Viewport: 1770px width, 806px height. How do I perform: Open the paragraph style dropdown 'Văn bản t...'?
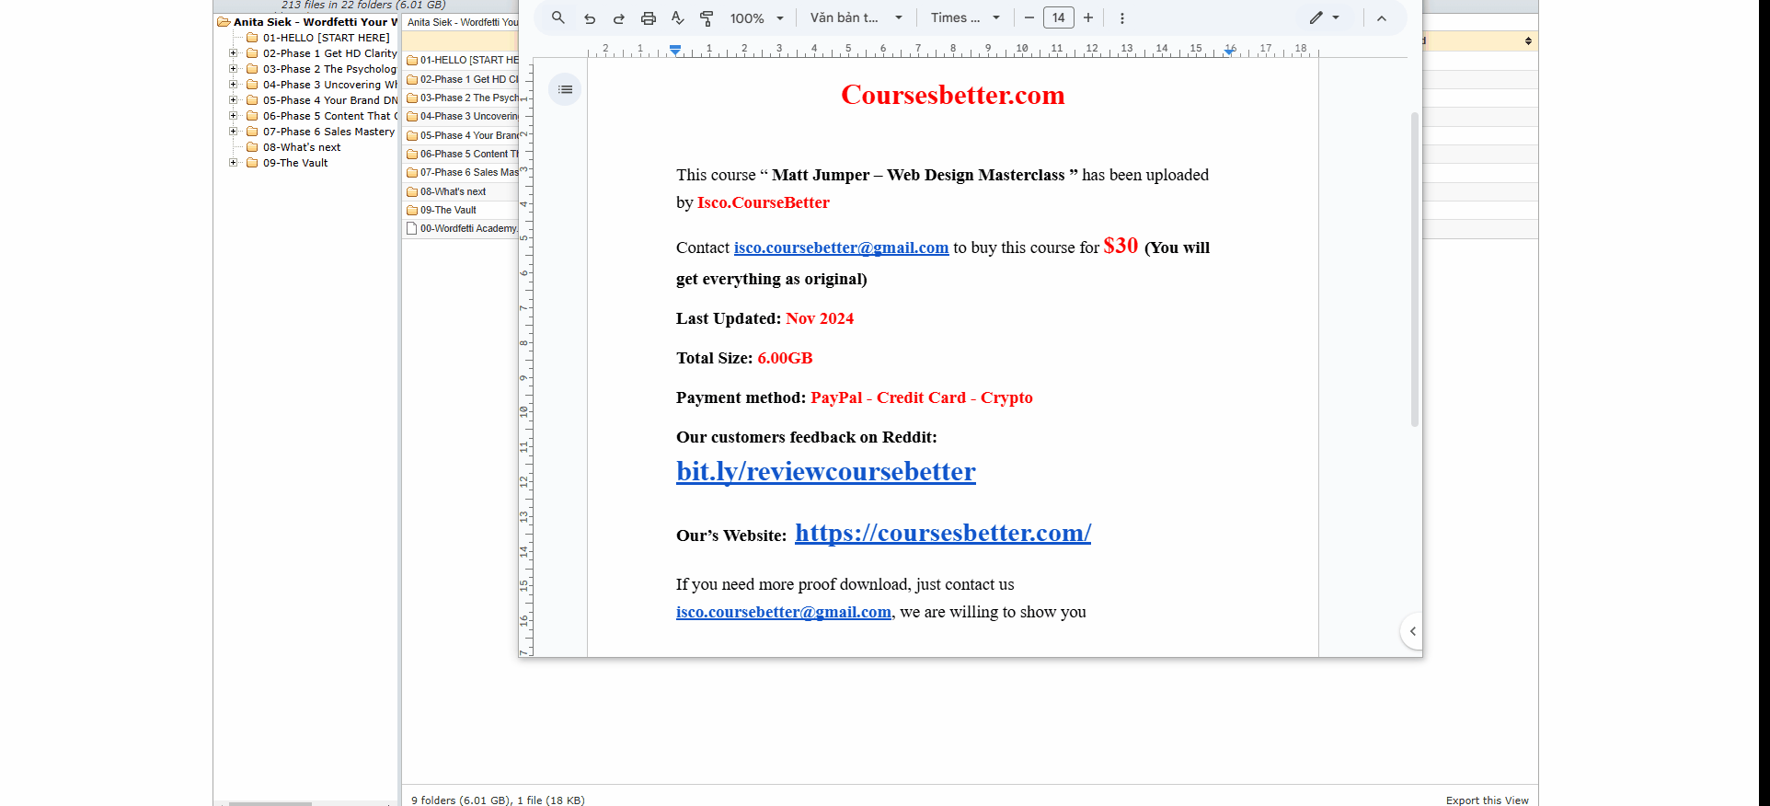point(856,17)
